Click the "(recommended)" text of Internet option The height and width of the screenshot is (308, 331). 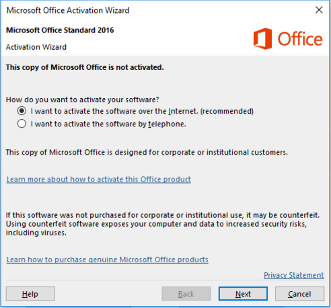point(227,111)
